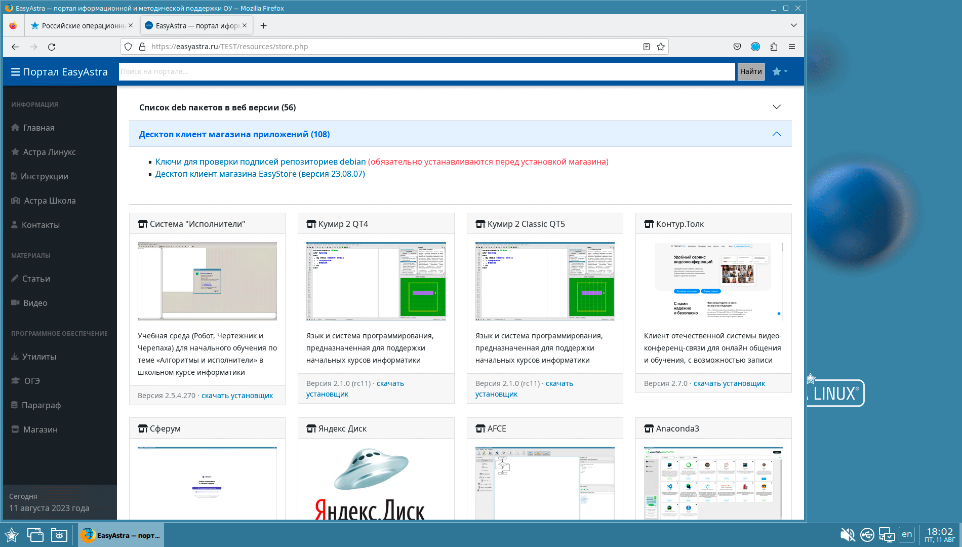The height and width of the screenshot is (547, 962).
Task: Click the Firefox back arrow button
Action: tap(15, 47)
